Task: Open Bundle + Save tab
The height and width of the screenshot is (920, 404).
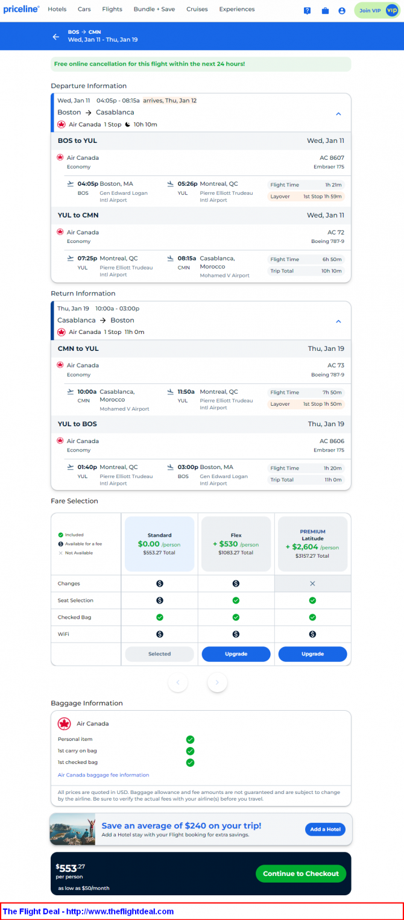Action: 154,9
